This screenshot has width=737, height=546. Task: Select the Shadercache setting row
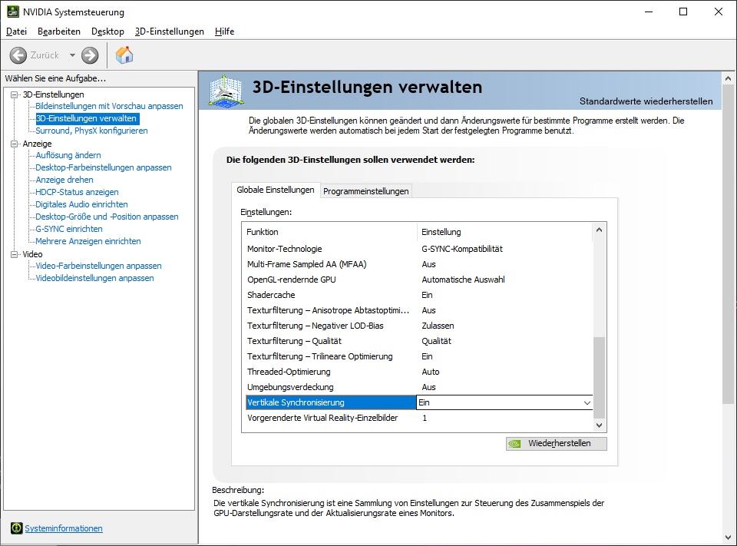click(419, 295)
